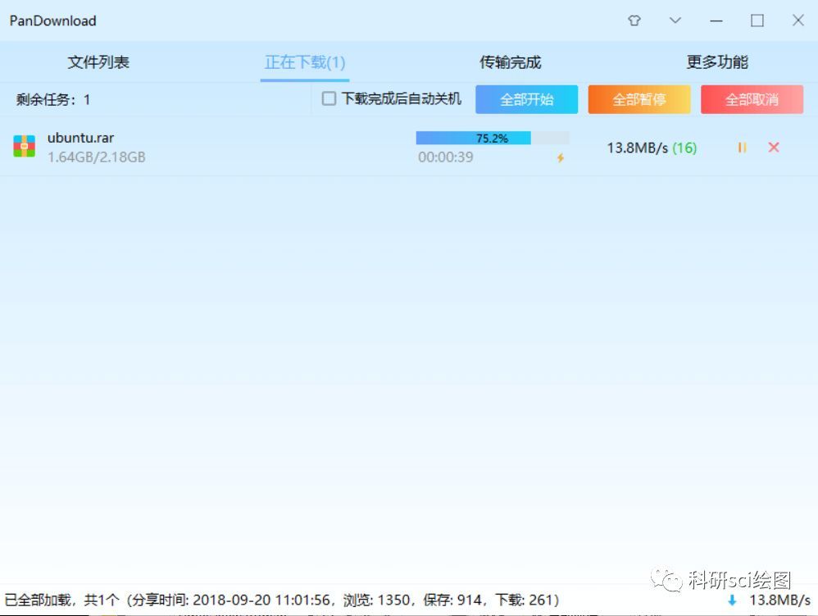
Task: Click the ubuntu.rar archive file icon
Action: (24, 146)
